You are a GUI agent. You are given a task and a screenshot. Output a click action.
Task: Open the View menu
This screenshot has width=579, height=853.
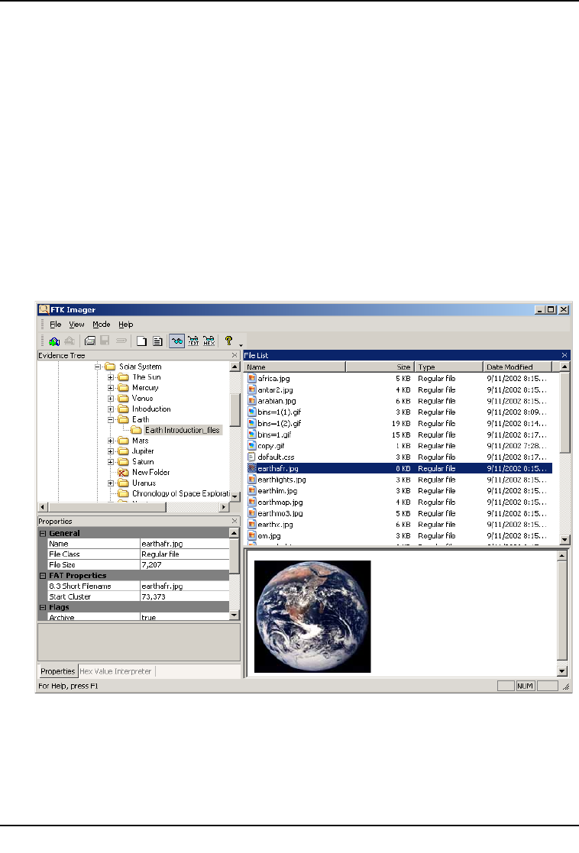(x=76, y=325)
